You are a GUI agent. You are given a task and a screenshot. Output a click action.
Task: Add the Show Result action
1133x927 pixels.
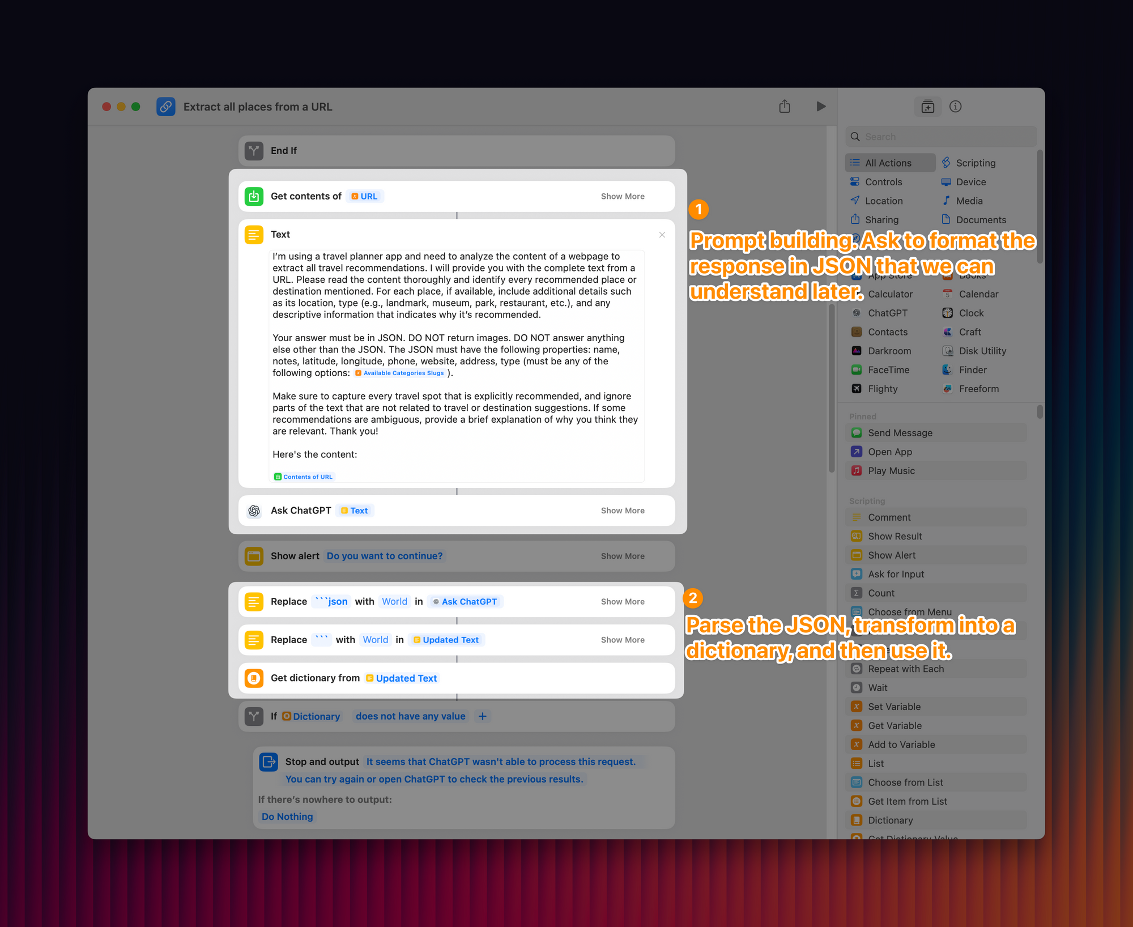(x=936, y=536)
